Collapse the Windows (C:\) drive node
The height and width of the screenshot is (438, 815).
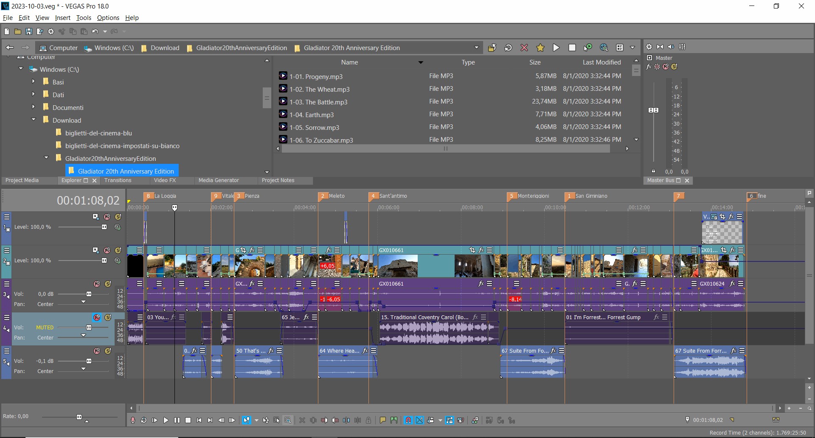click(21, 69)
